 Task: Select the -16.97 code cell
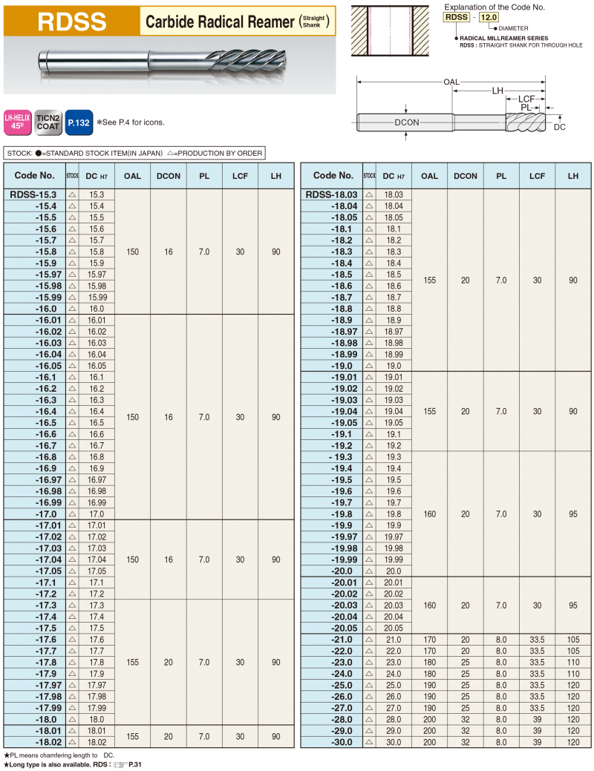pyautogui.click(x=34, y=480)
